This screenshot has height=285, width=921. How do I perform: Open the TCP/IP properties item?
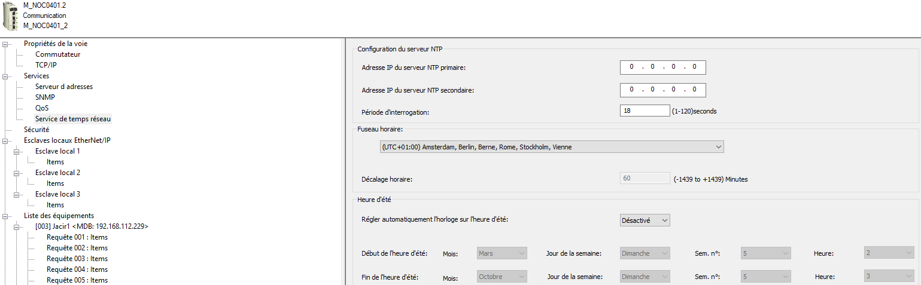tap(45, 65)
